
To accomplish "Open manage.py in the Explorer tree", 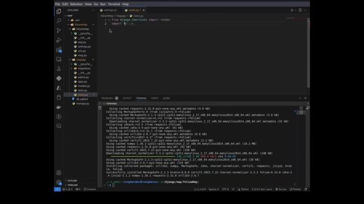I will (x=82, y=104).
